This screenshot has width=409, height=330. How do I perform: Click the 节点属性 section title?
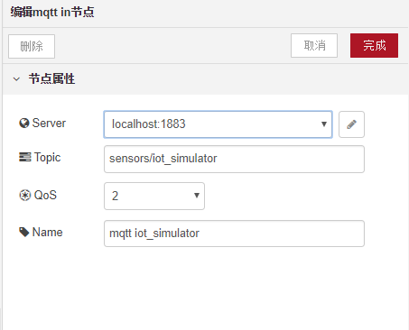51,78
